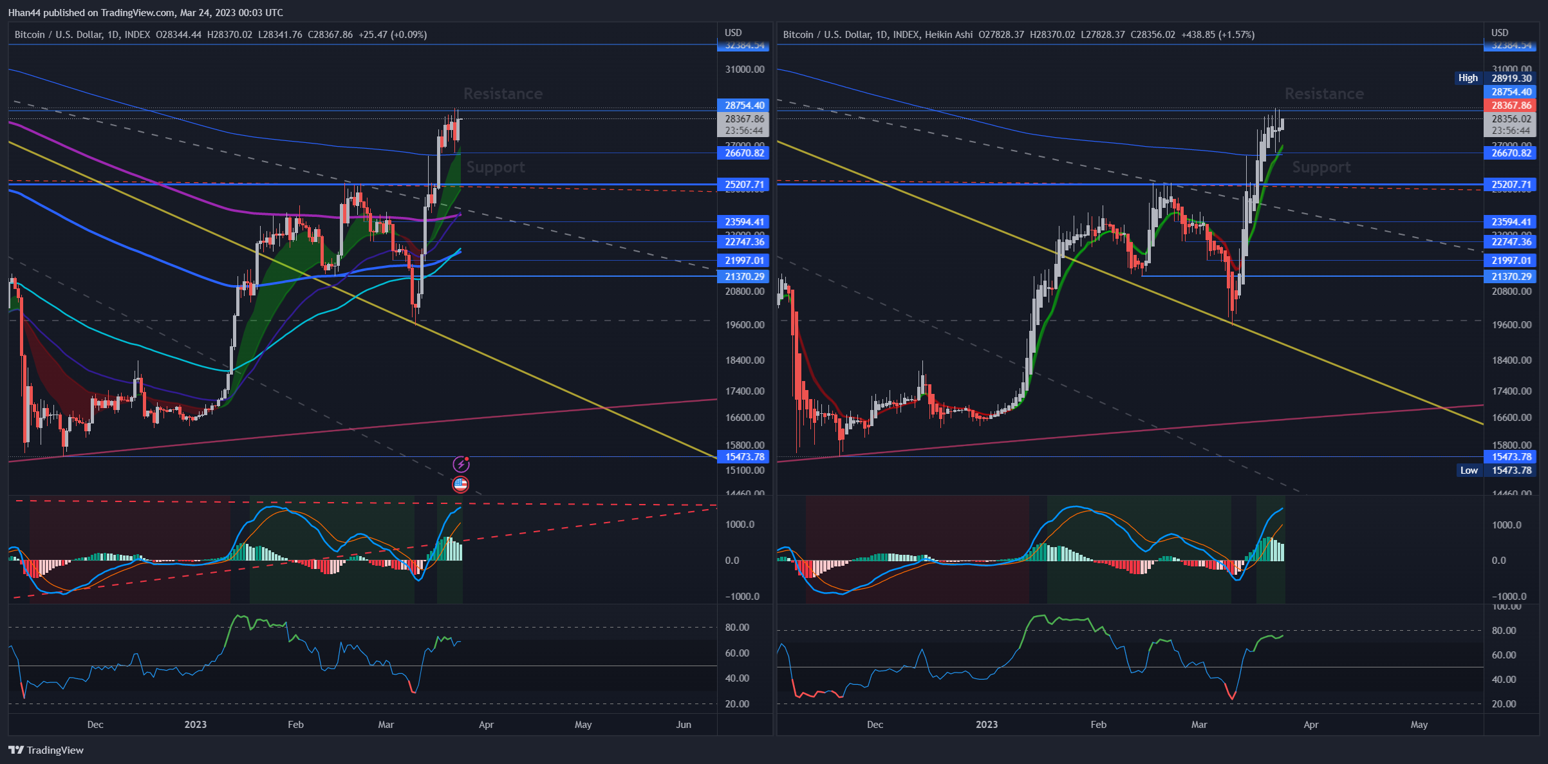
Task: Click Mar on right chart time axis
Action: [x=1199, y=725]
